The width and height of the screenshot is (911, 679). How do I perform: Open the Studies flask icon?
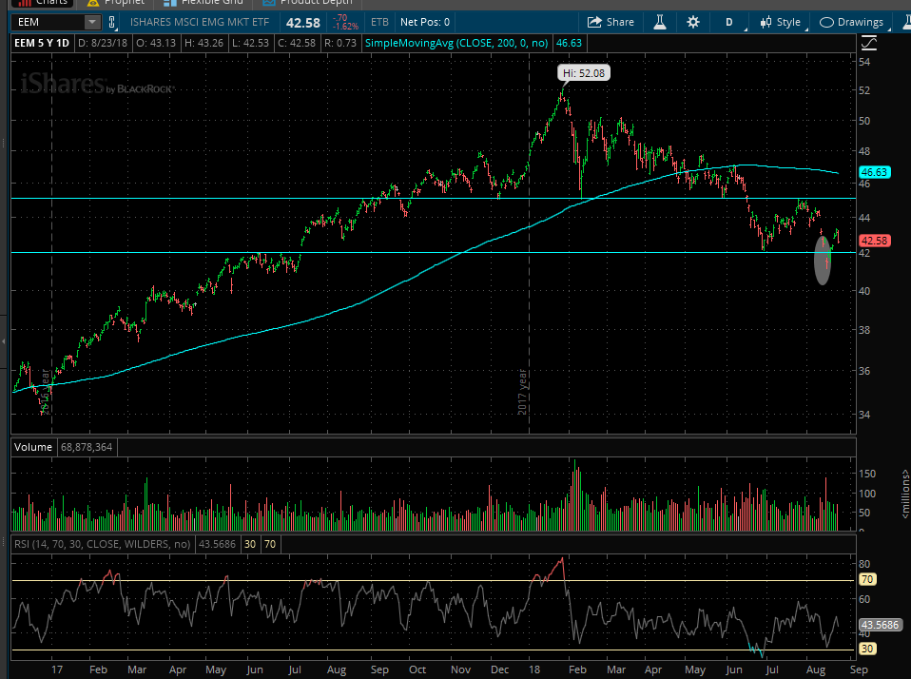[x=659, y=22]
